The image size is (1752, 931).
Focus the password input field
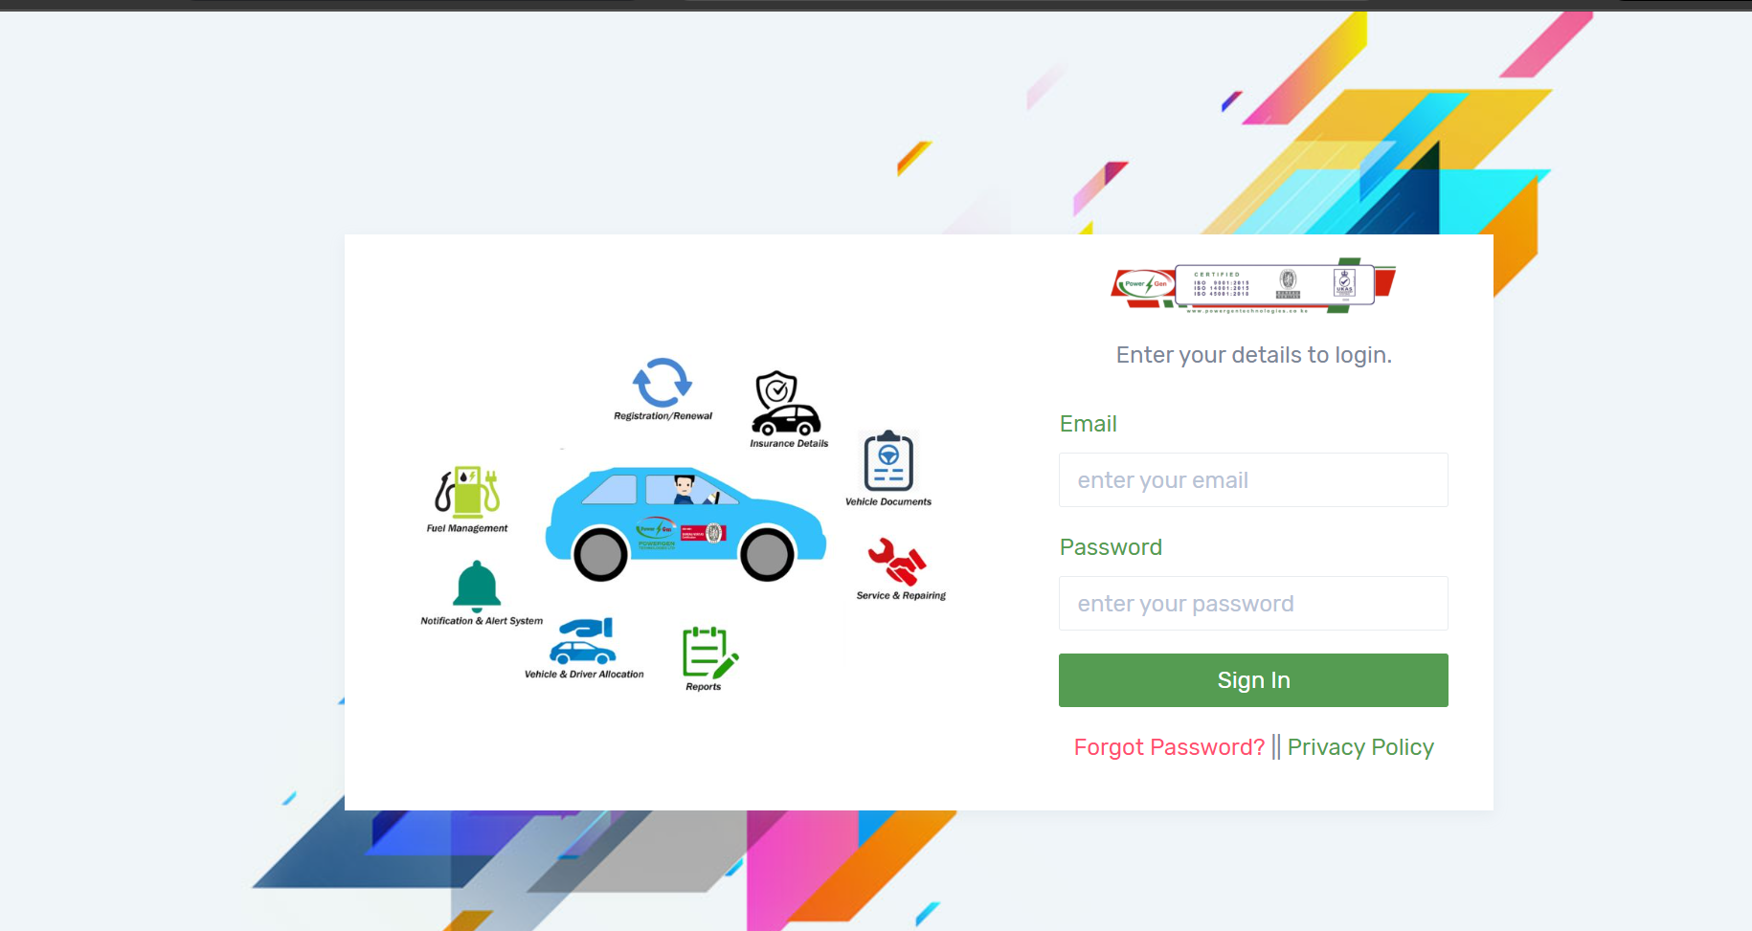tap(1253, 604)
